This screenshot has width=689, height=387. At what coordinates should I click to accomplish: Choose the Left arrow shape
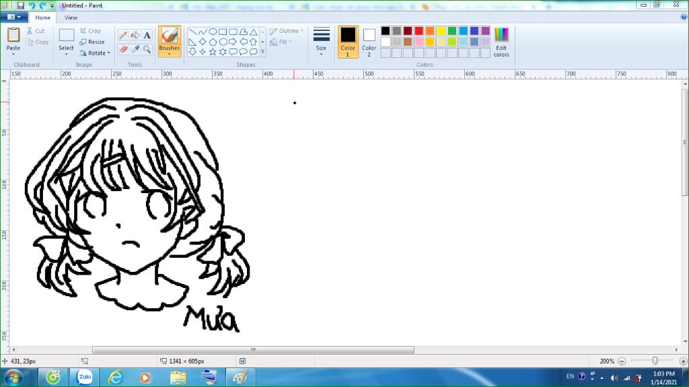pos(243,42)
